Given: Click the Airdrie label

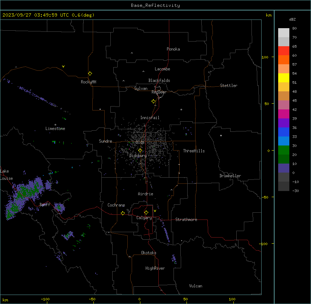Looking at the screenshot, I should (145, 194).
